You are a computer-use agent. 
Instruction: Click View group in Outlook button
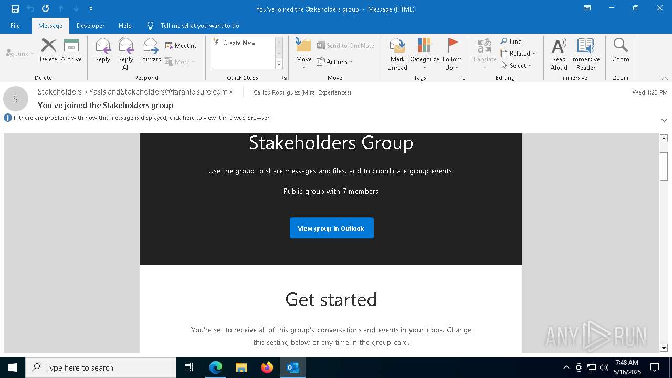pyautogui.click(x=331, y=228)
